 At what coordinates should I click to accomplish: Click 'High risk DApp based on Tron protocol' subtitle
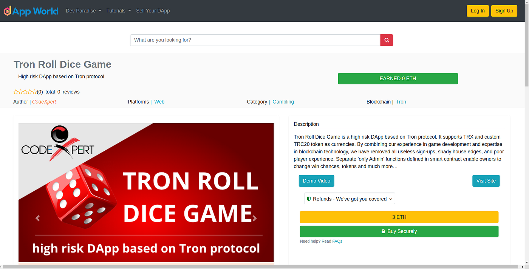[61, 76]
